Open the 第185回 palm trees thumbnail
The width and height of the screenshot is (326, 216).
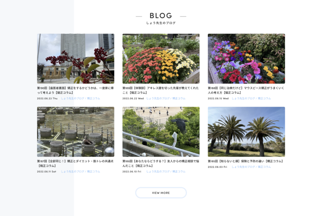[247, 132]
